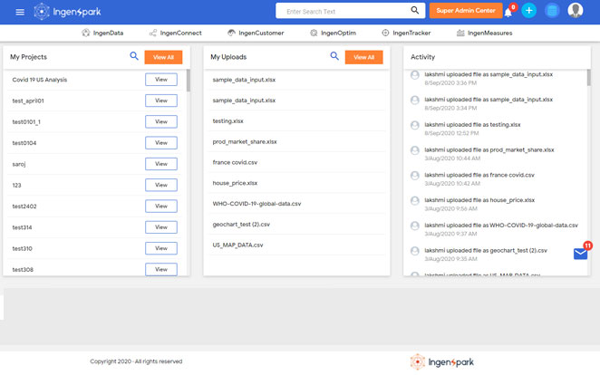The width and height of the screenshot is (600, 375).
Task: Open the IngenData module
Action: (102, 33)
